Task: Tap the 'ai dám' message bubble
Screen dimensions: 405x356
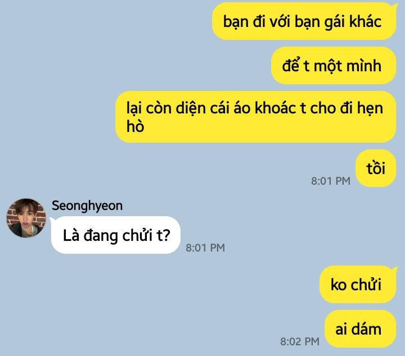Action: (x=361, y=329)
